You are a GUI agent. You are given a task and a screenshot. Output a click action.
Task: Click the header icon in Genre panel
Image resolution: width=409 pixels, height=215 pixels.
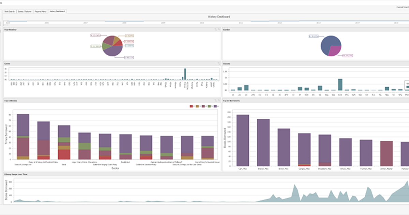219,63
